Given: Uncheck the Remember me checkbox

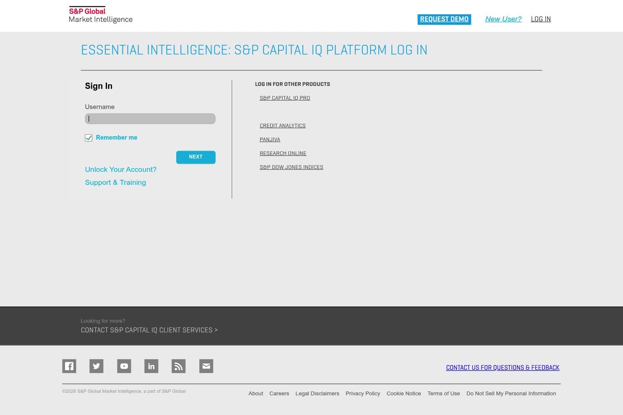Looking at the screenshot, I should point(89,138).
